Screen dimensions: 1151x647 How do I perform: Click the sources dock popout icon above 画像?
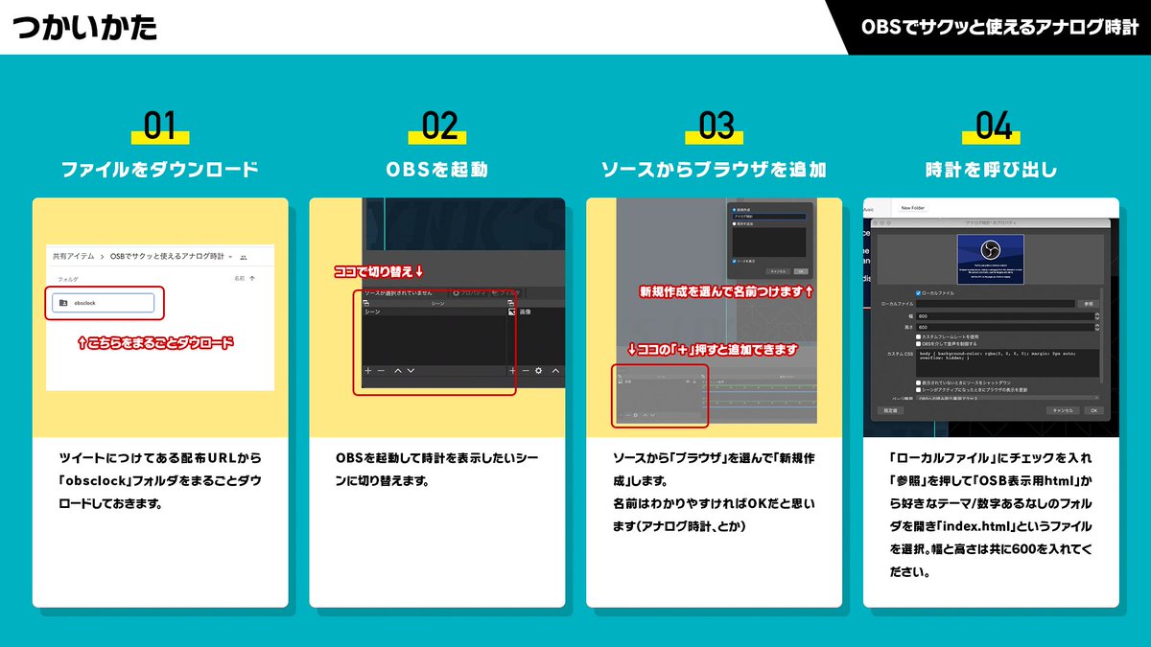click(510, 303)
